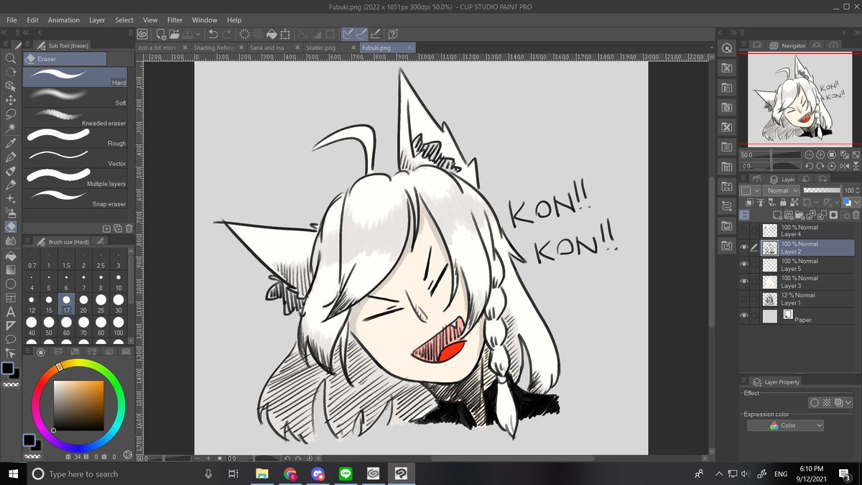Hide Layer 5 visibility eye

tap(744, 264)
